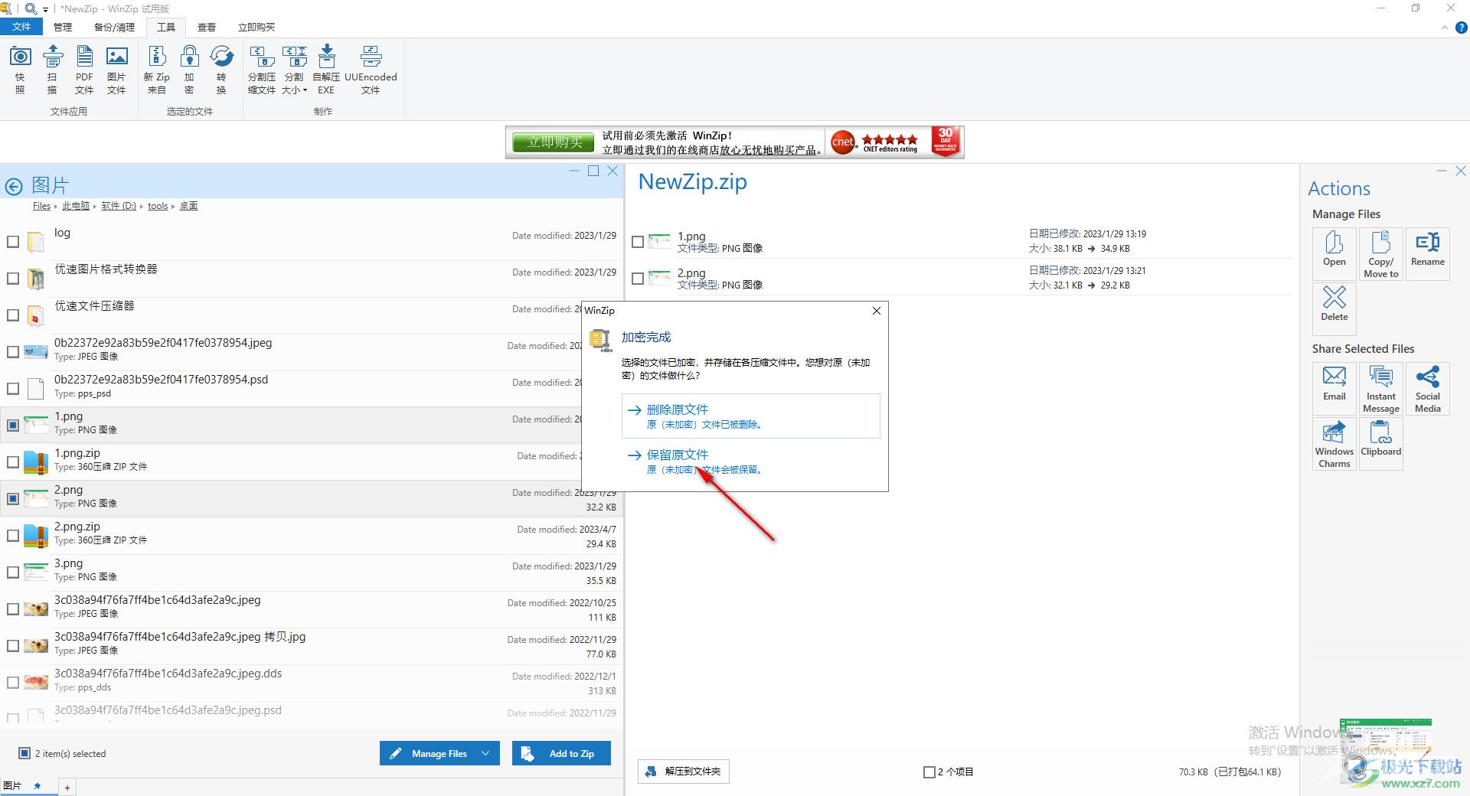Open the 图片文件 image tool
The height and width of the screenshot is (796, 1470).
116,69
